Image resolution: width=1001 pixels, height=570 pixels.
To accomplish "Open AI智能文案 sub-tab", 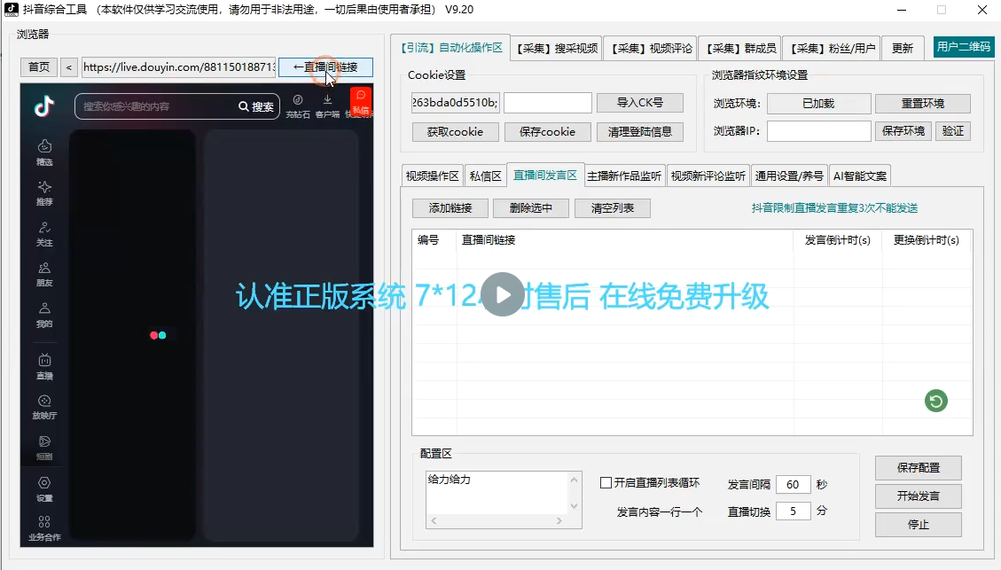I will (860, 176).
